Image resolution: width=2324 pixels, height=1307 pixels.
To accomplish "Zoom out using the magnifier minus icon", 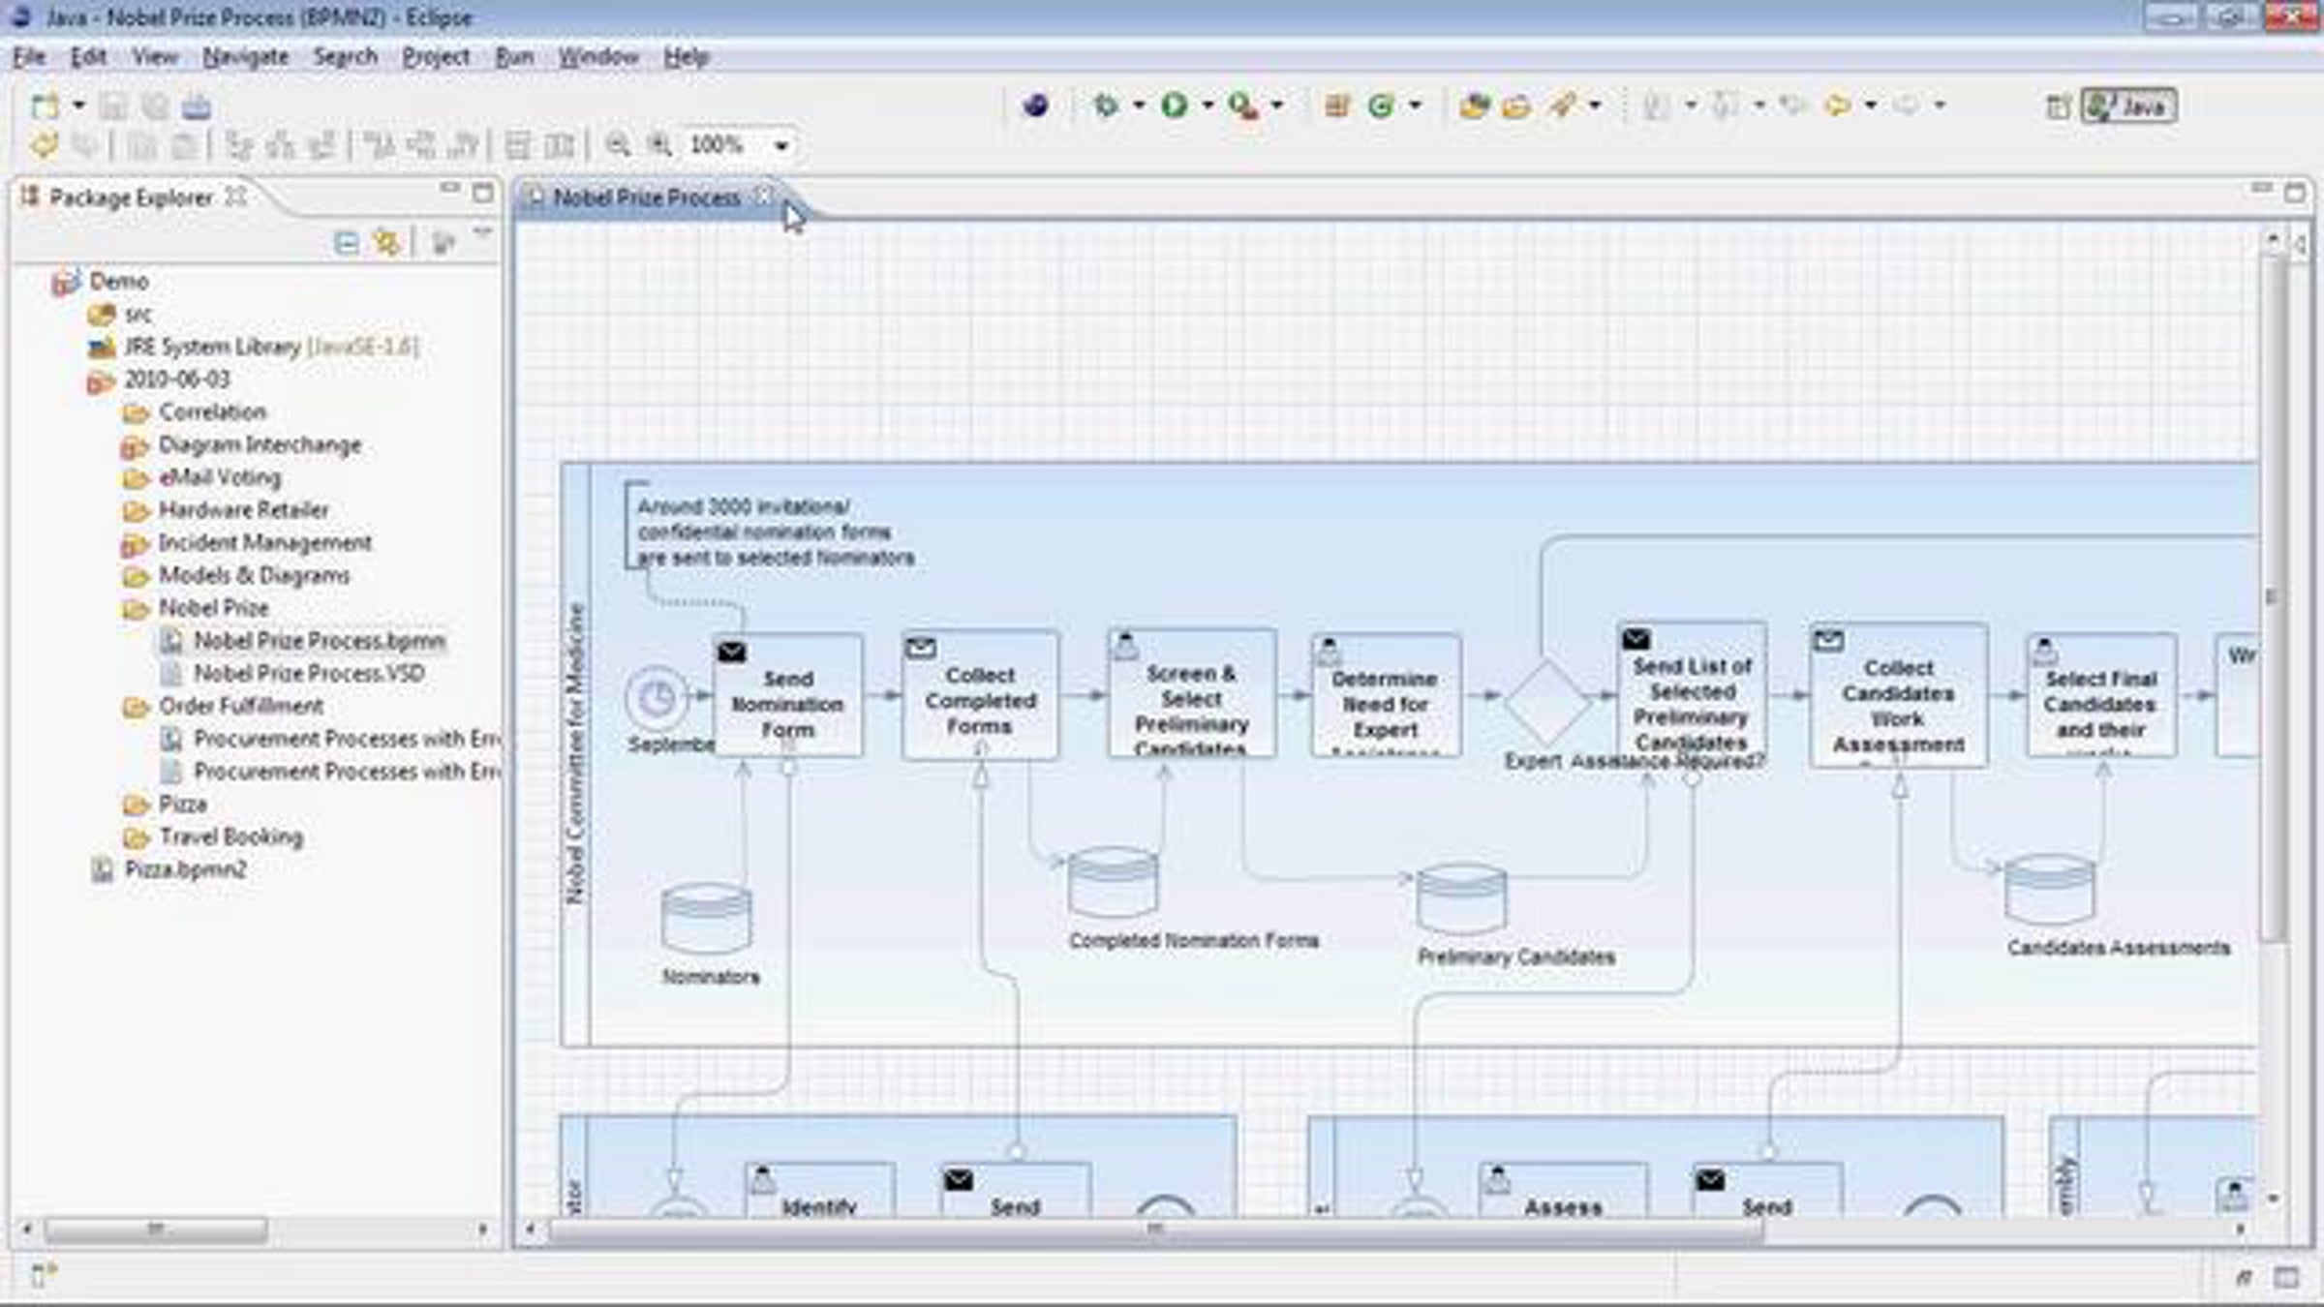I will click(618, 145).
